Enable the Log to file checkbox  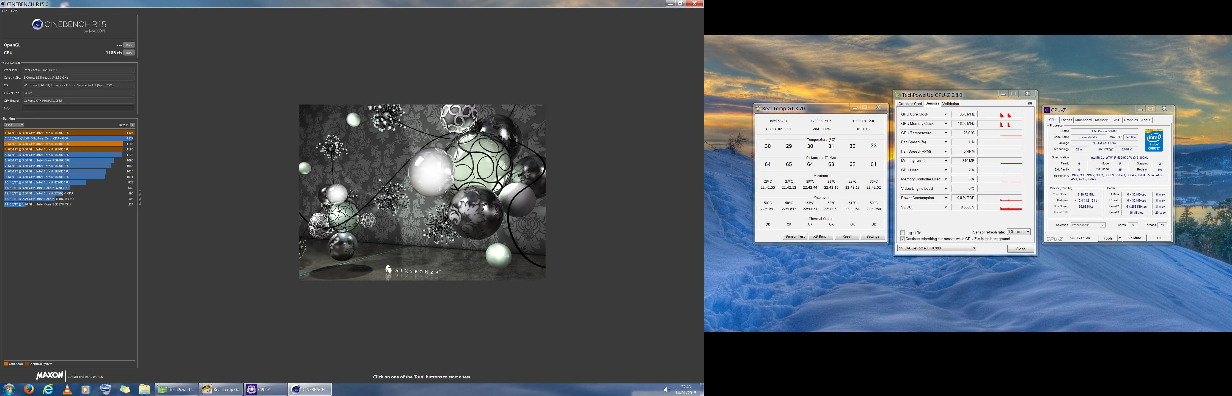tap(903, 233)
